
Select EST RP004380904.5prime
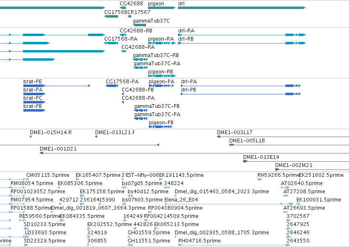[x=175, y=208]
